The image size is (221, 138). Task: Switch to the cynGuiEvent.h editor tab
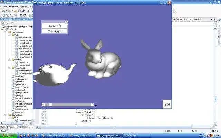179,19
